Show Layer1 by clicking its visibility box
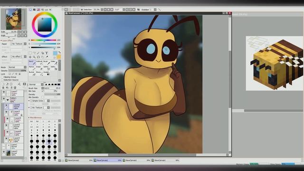This screenshot has height=171, width=304. tap(3, 145)
